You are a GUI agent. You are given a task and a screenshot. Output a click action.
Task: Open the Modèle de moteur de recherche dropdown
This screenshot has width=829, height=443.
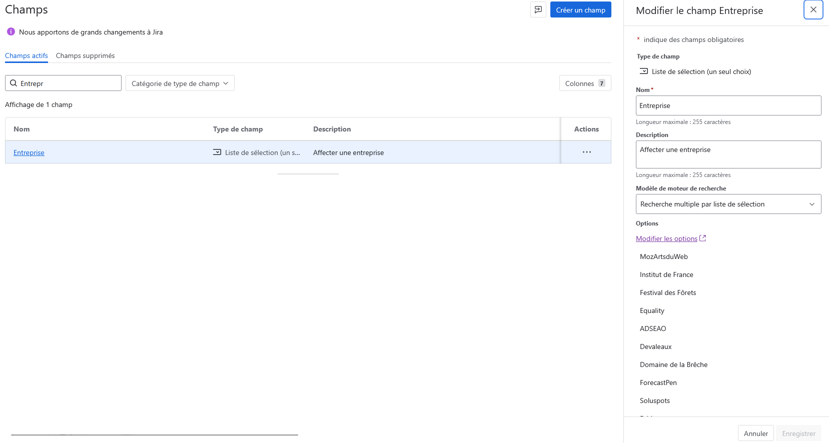pos(728,204)
